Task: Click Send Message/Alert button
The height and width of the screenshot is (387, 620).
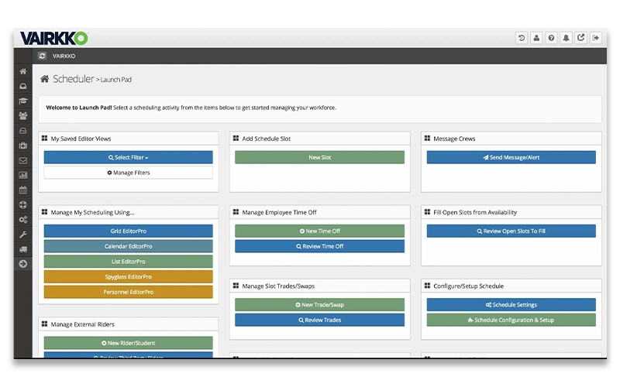Action: click(511, 157)
